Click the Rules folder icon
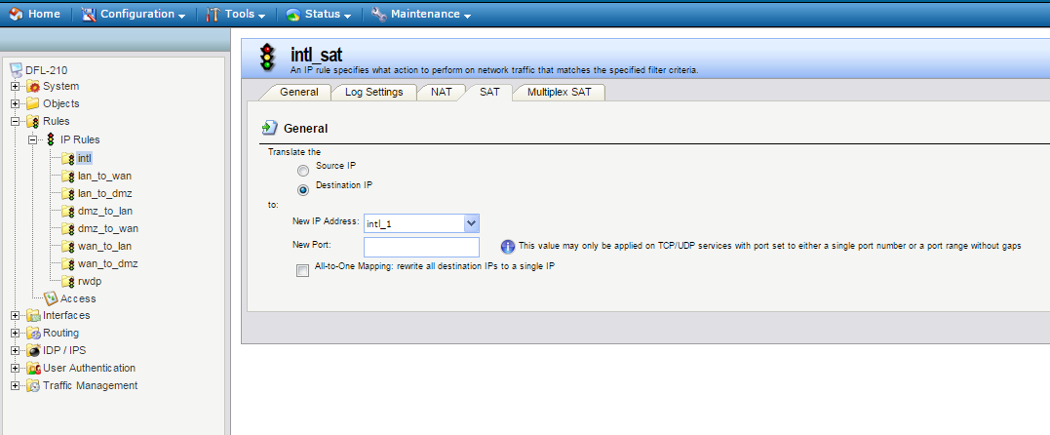This screenshot has width=1050, height=435. (x=33, y=121)
